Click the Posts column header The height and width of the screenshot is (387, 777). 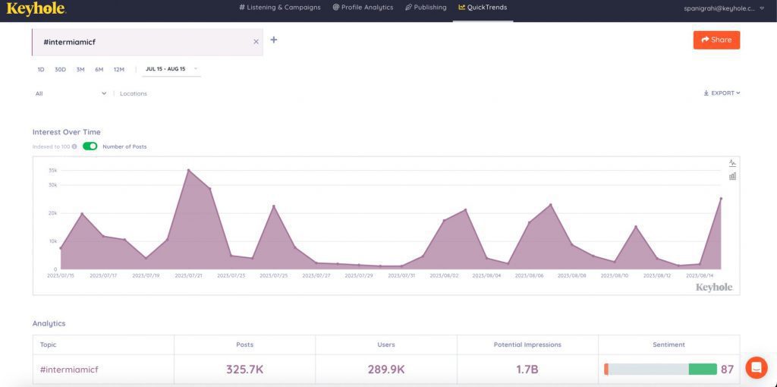pyautogui.click(x=245, y=345)
